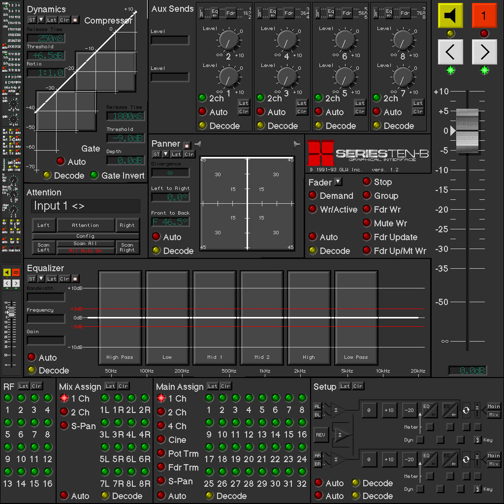
Task: Click the main channel fader handle
Action: (x=467, y=131)
